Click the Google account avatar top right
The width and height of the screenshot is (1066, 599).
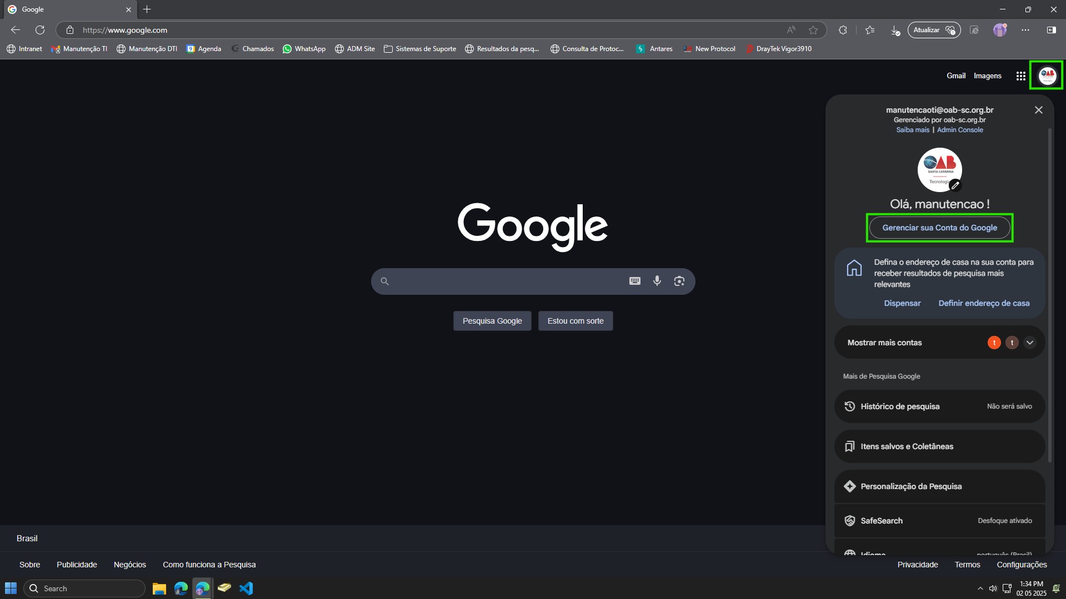pyautogui.click(x=1047, y=75)
